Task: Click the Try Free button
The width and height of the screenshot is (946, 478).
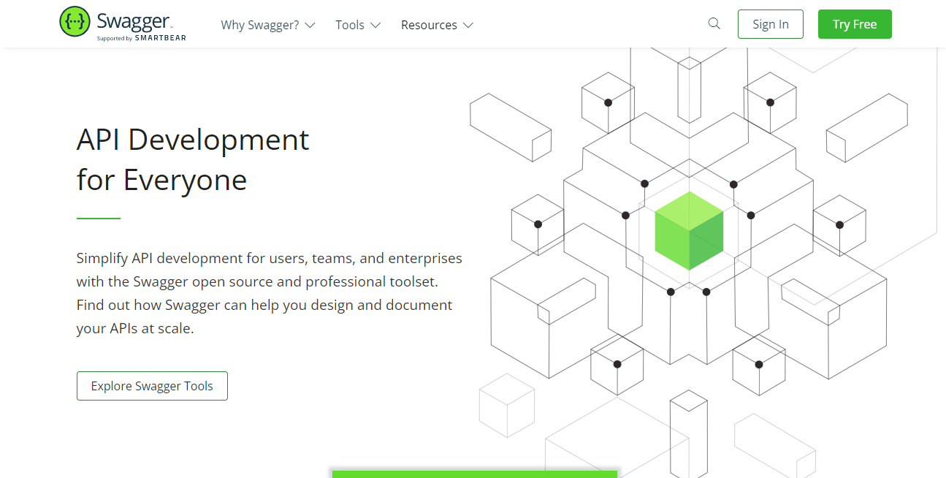Action: (x=855, y=24)
